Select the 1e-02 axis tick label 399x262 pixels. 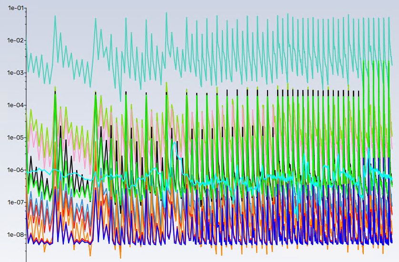[16, 40]
